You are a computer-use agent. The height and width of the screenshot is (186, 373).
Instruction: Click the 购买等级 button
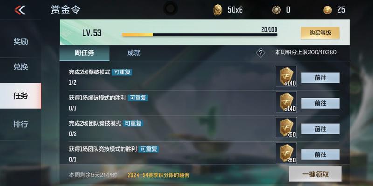point(320,33)
